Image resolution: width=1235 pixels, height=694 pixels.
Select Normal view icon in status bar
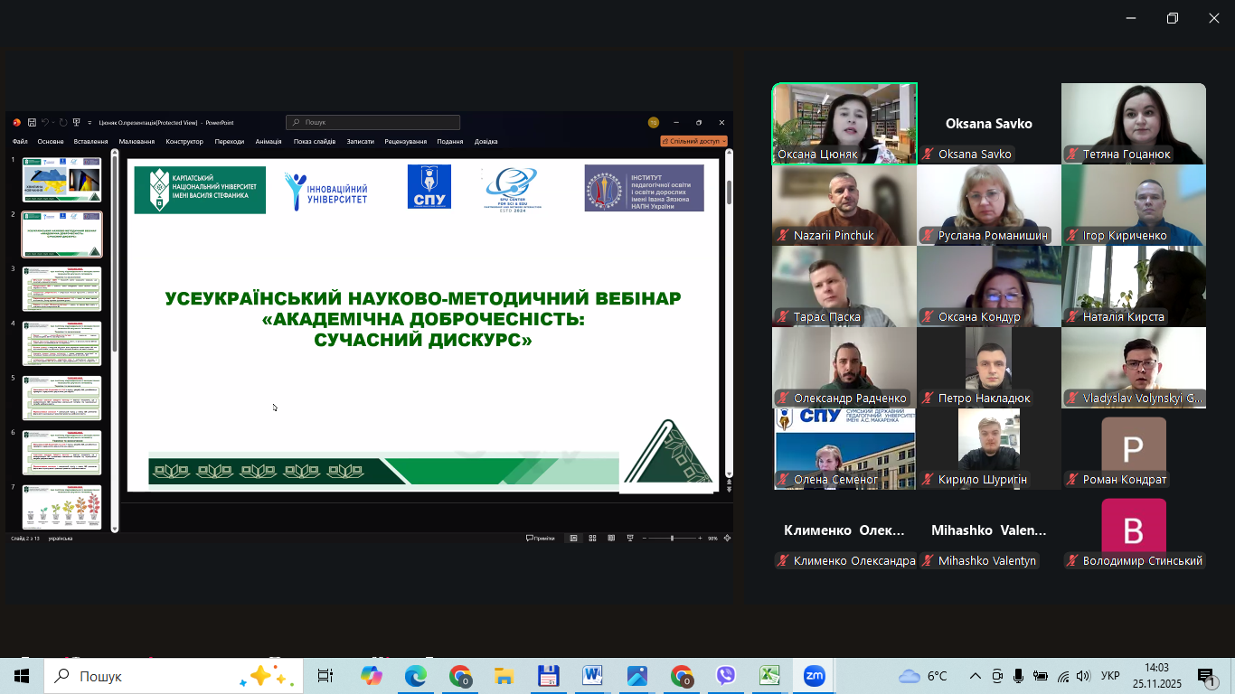click(573, 539)
